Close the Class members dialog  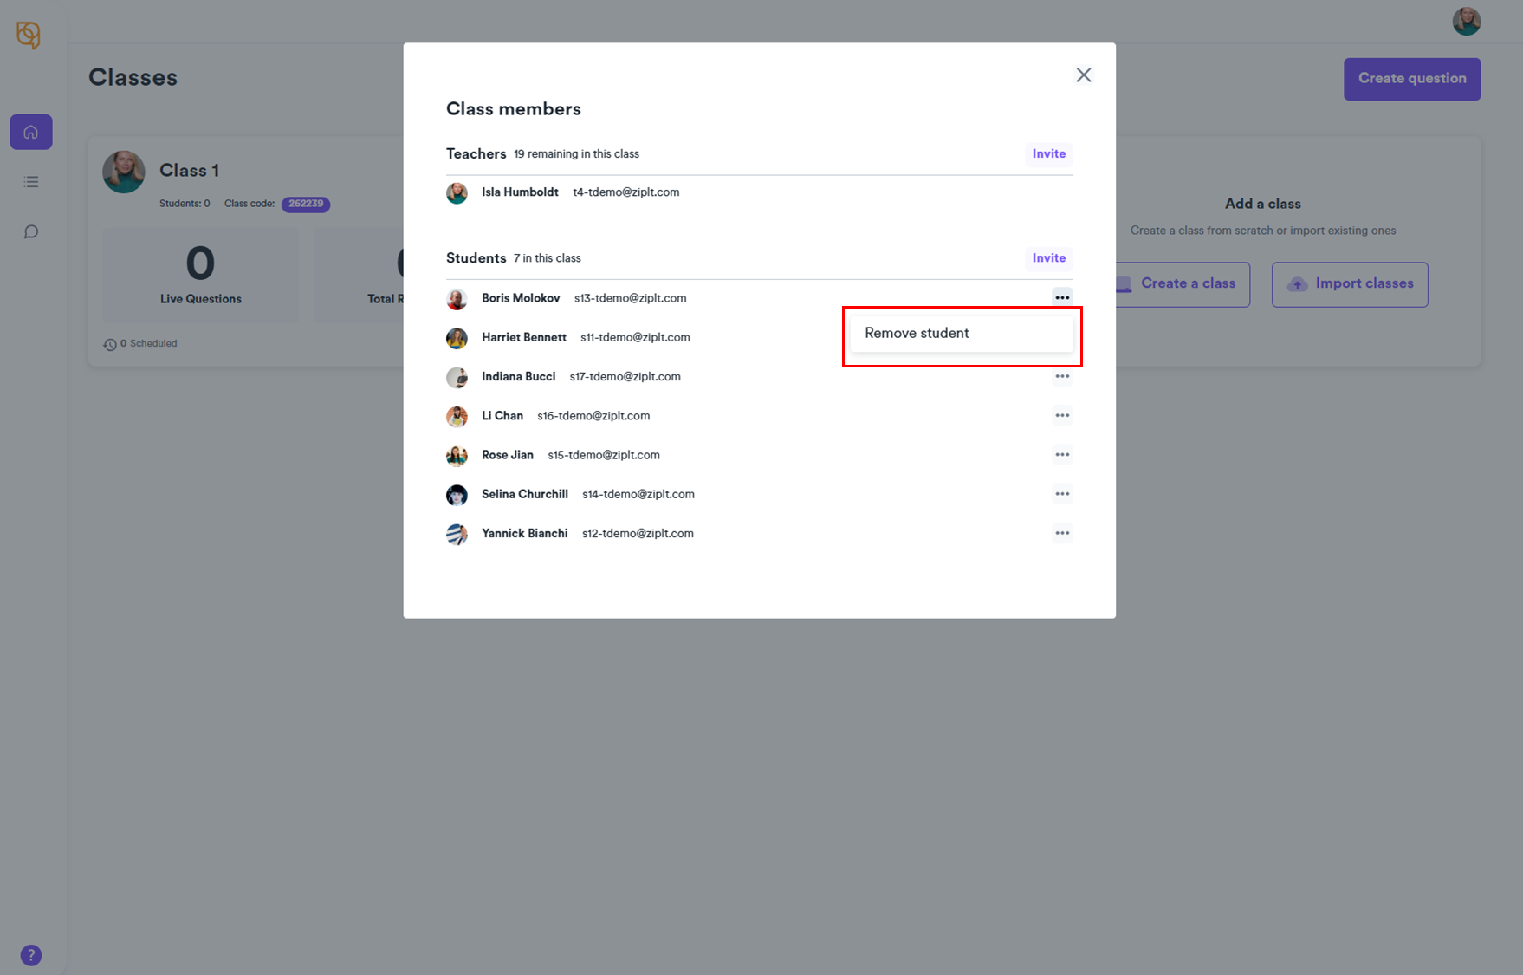click(x=1083, y=75)
